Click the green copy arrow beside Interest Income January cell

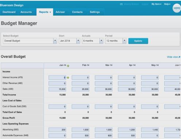[x=68, y=78]
